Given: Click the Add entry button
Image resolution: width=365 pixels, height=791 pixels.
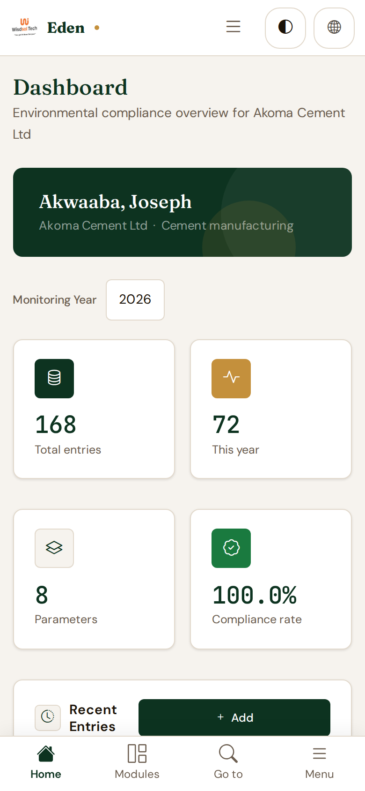Looking at the screenshot, I should 234,717.
